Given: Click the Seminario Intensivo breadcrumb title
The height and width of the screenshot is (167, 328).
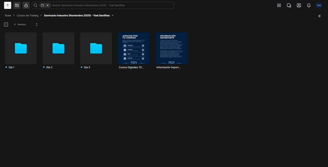Looking at the screenshot, I should pos(77,16).
